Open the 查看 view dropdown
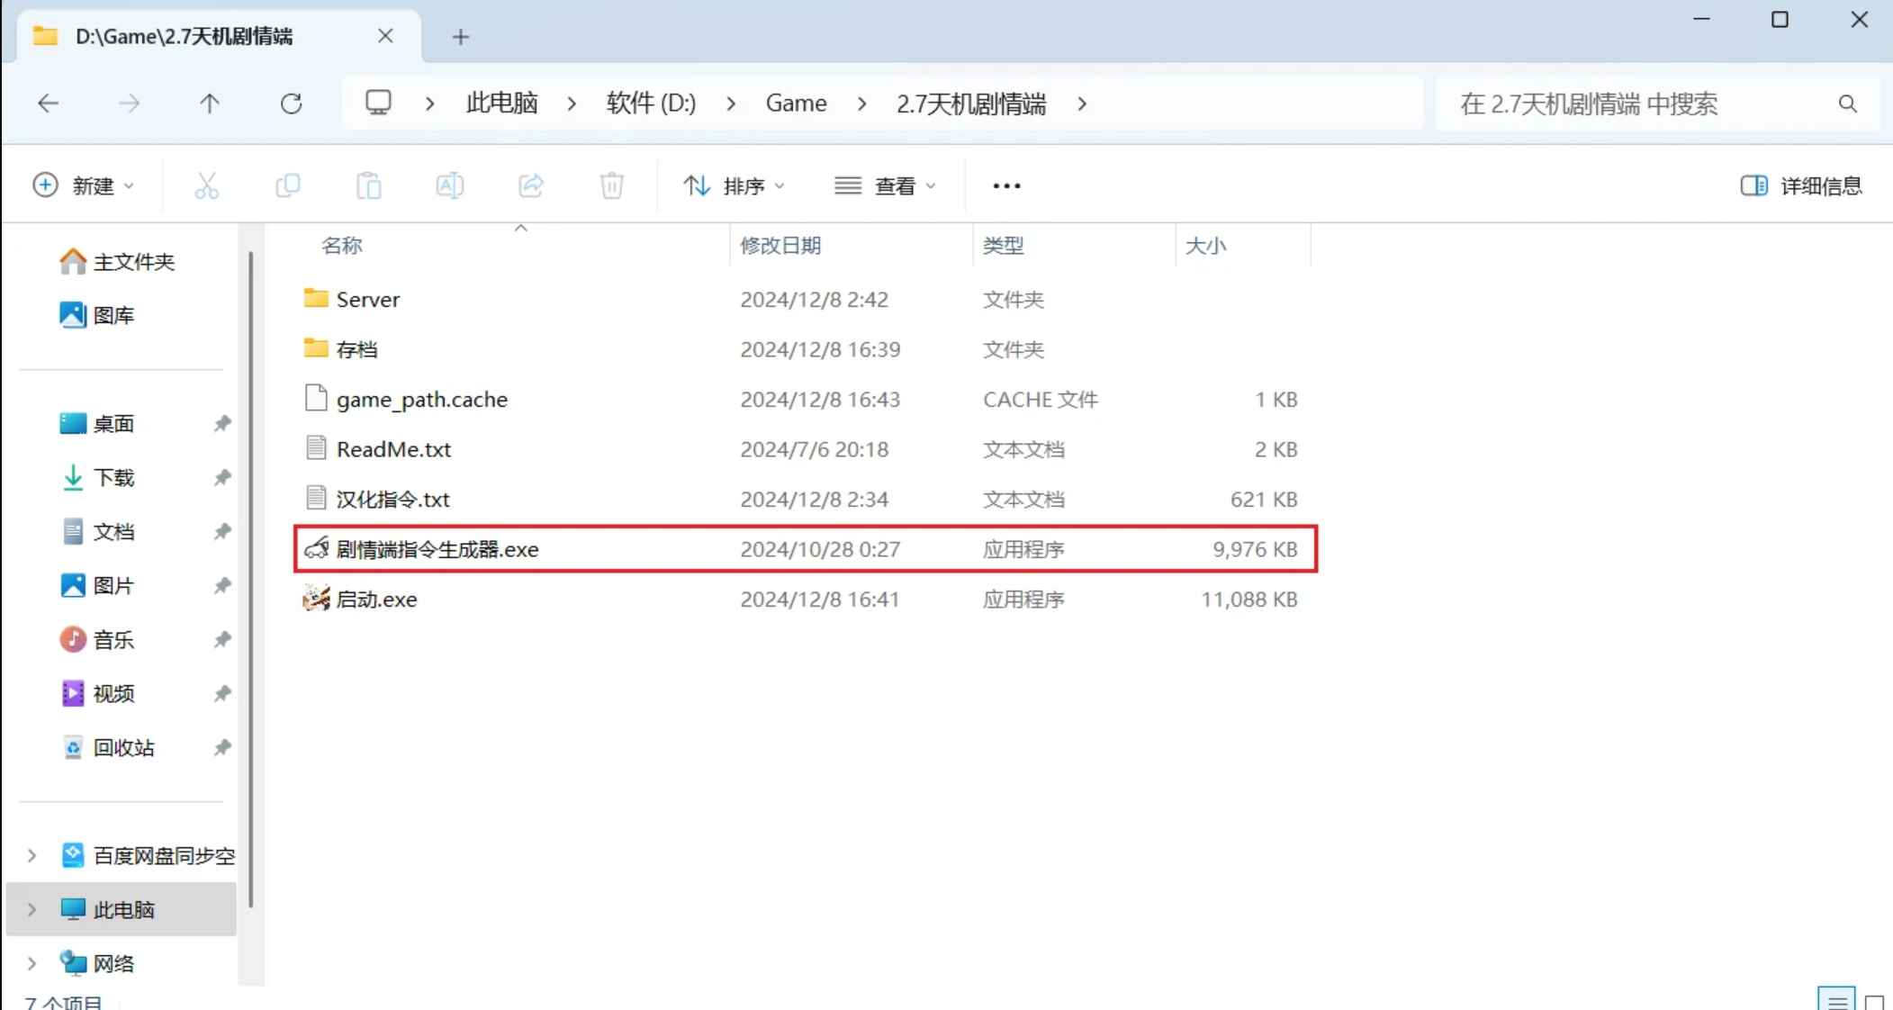The image size is (1893, 1010). pyautogui.click(x=885, y=185)
